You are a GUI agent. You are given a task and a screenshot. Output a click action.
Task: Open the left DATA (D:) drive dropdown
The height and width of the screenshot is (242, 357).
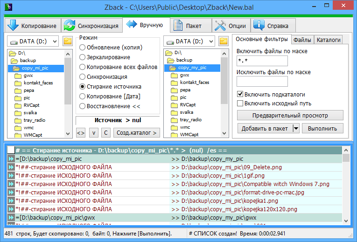(x=33, y=41)
